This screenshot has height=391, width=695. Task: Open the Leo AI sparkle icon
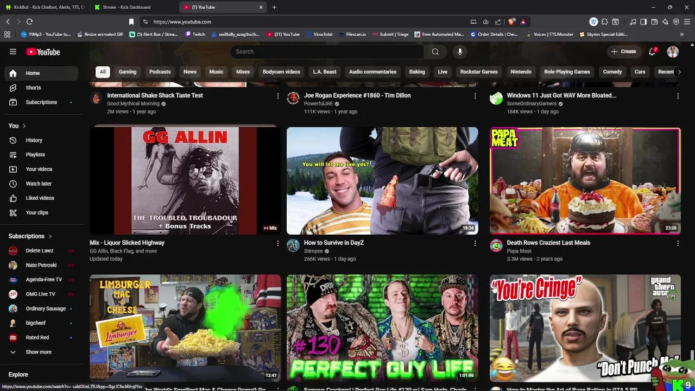[x=665, y=22]
